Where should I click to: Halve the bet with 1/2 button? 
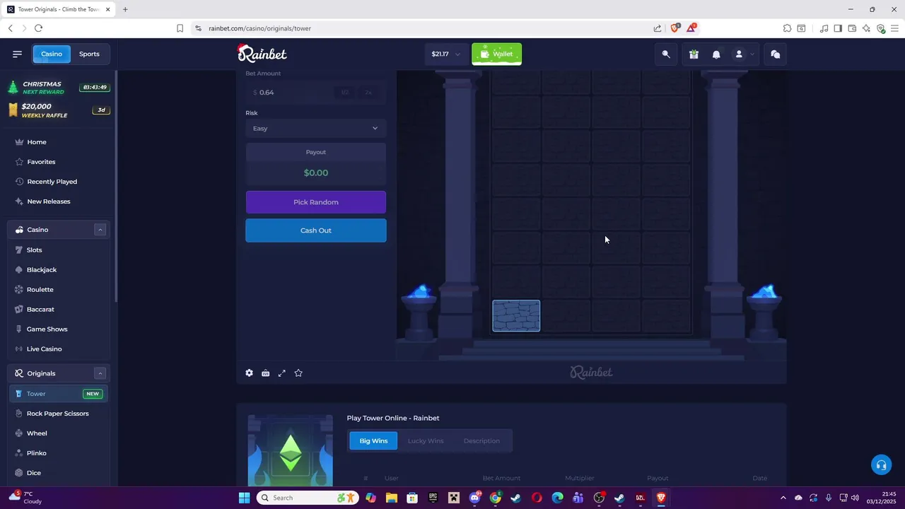pyautogui.click(x=345, y=93)
